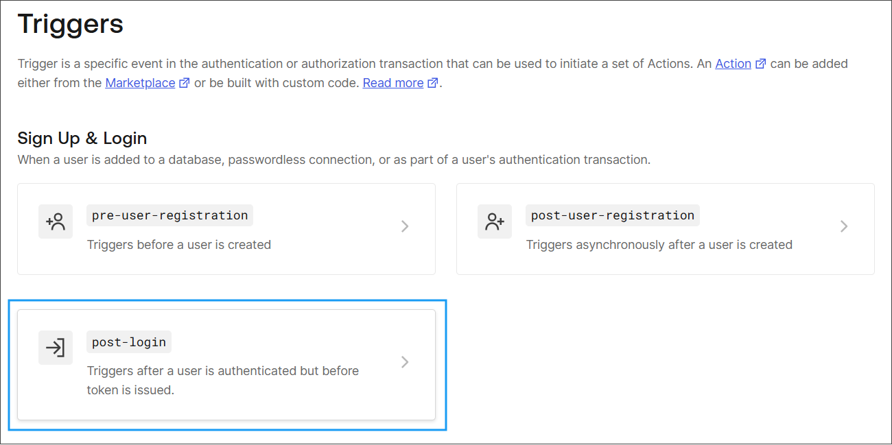Select the pre-user-registration code label

tap(170, 215)
